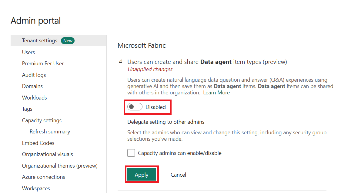Click the Apply button
The height and width of the screenshot is (193, 341).
(x=142, y=175)
